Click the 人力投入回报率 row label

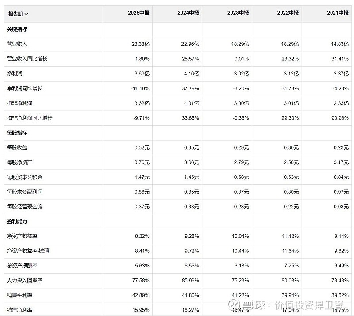tap(25, 280)
